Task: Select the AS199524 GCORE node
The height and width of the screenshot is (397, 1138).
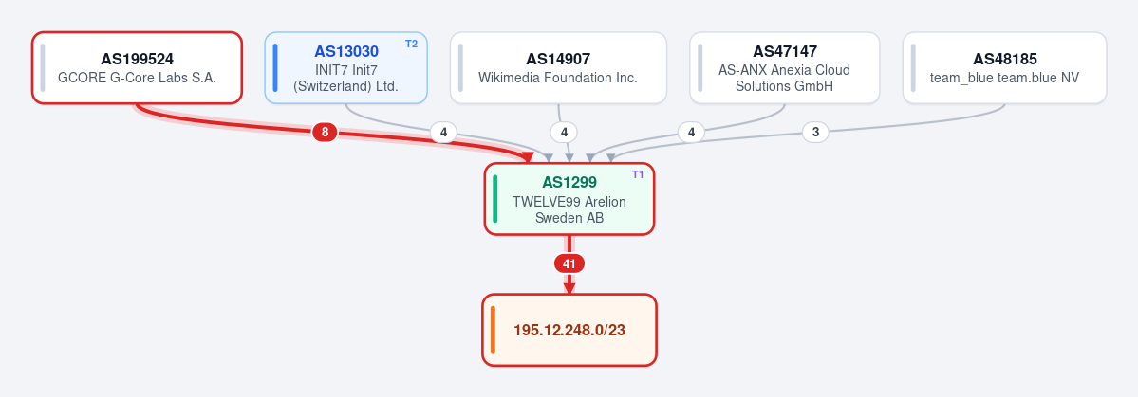Action: tap(138, 67)
